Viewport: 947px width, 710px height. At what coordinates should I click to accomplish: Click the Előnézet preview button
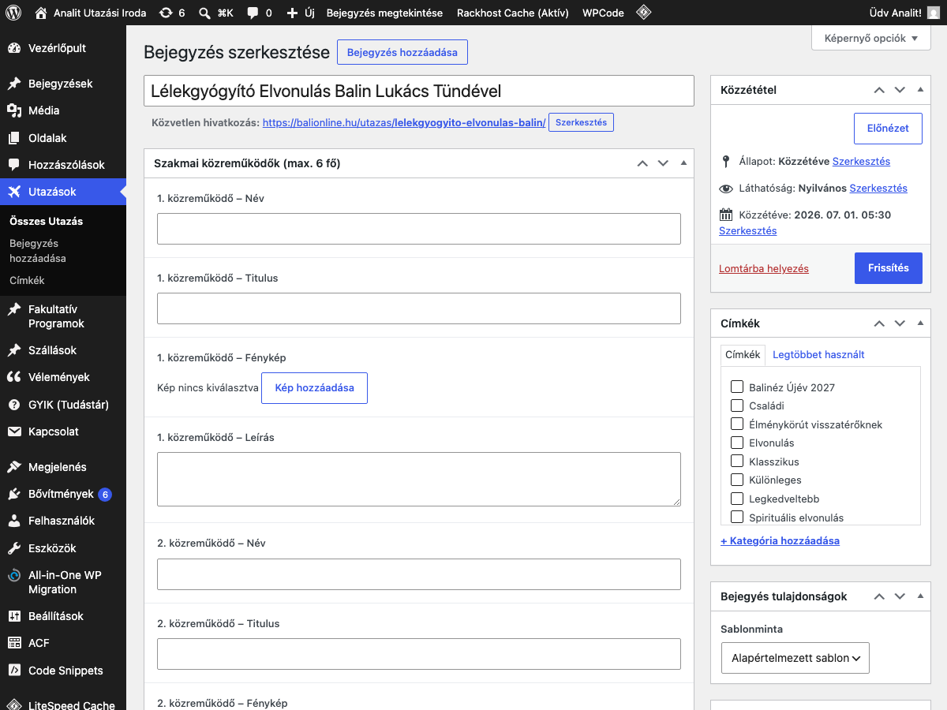(x=889, y=129)
